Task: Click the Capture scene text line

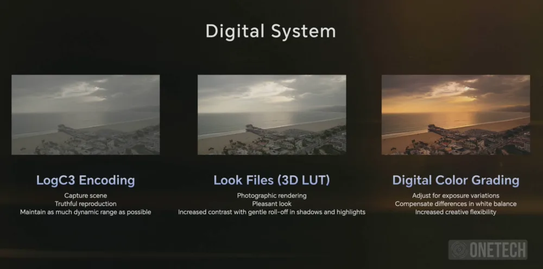Action: [x=86, y=196]
